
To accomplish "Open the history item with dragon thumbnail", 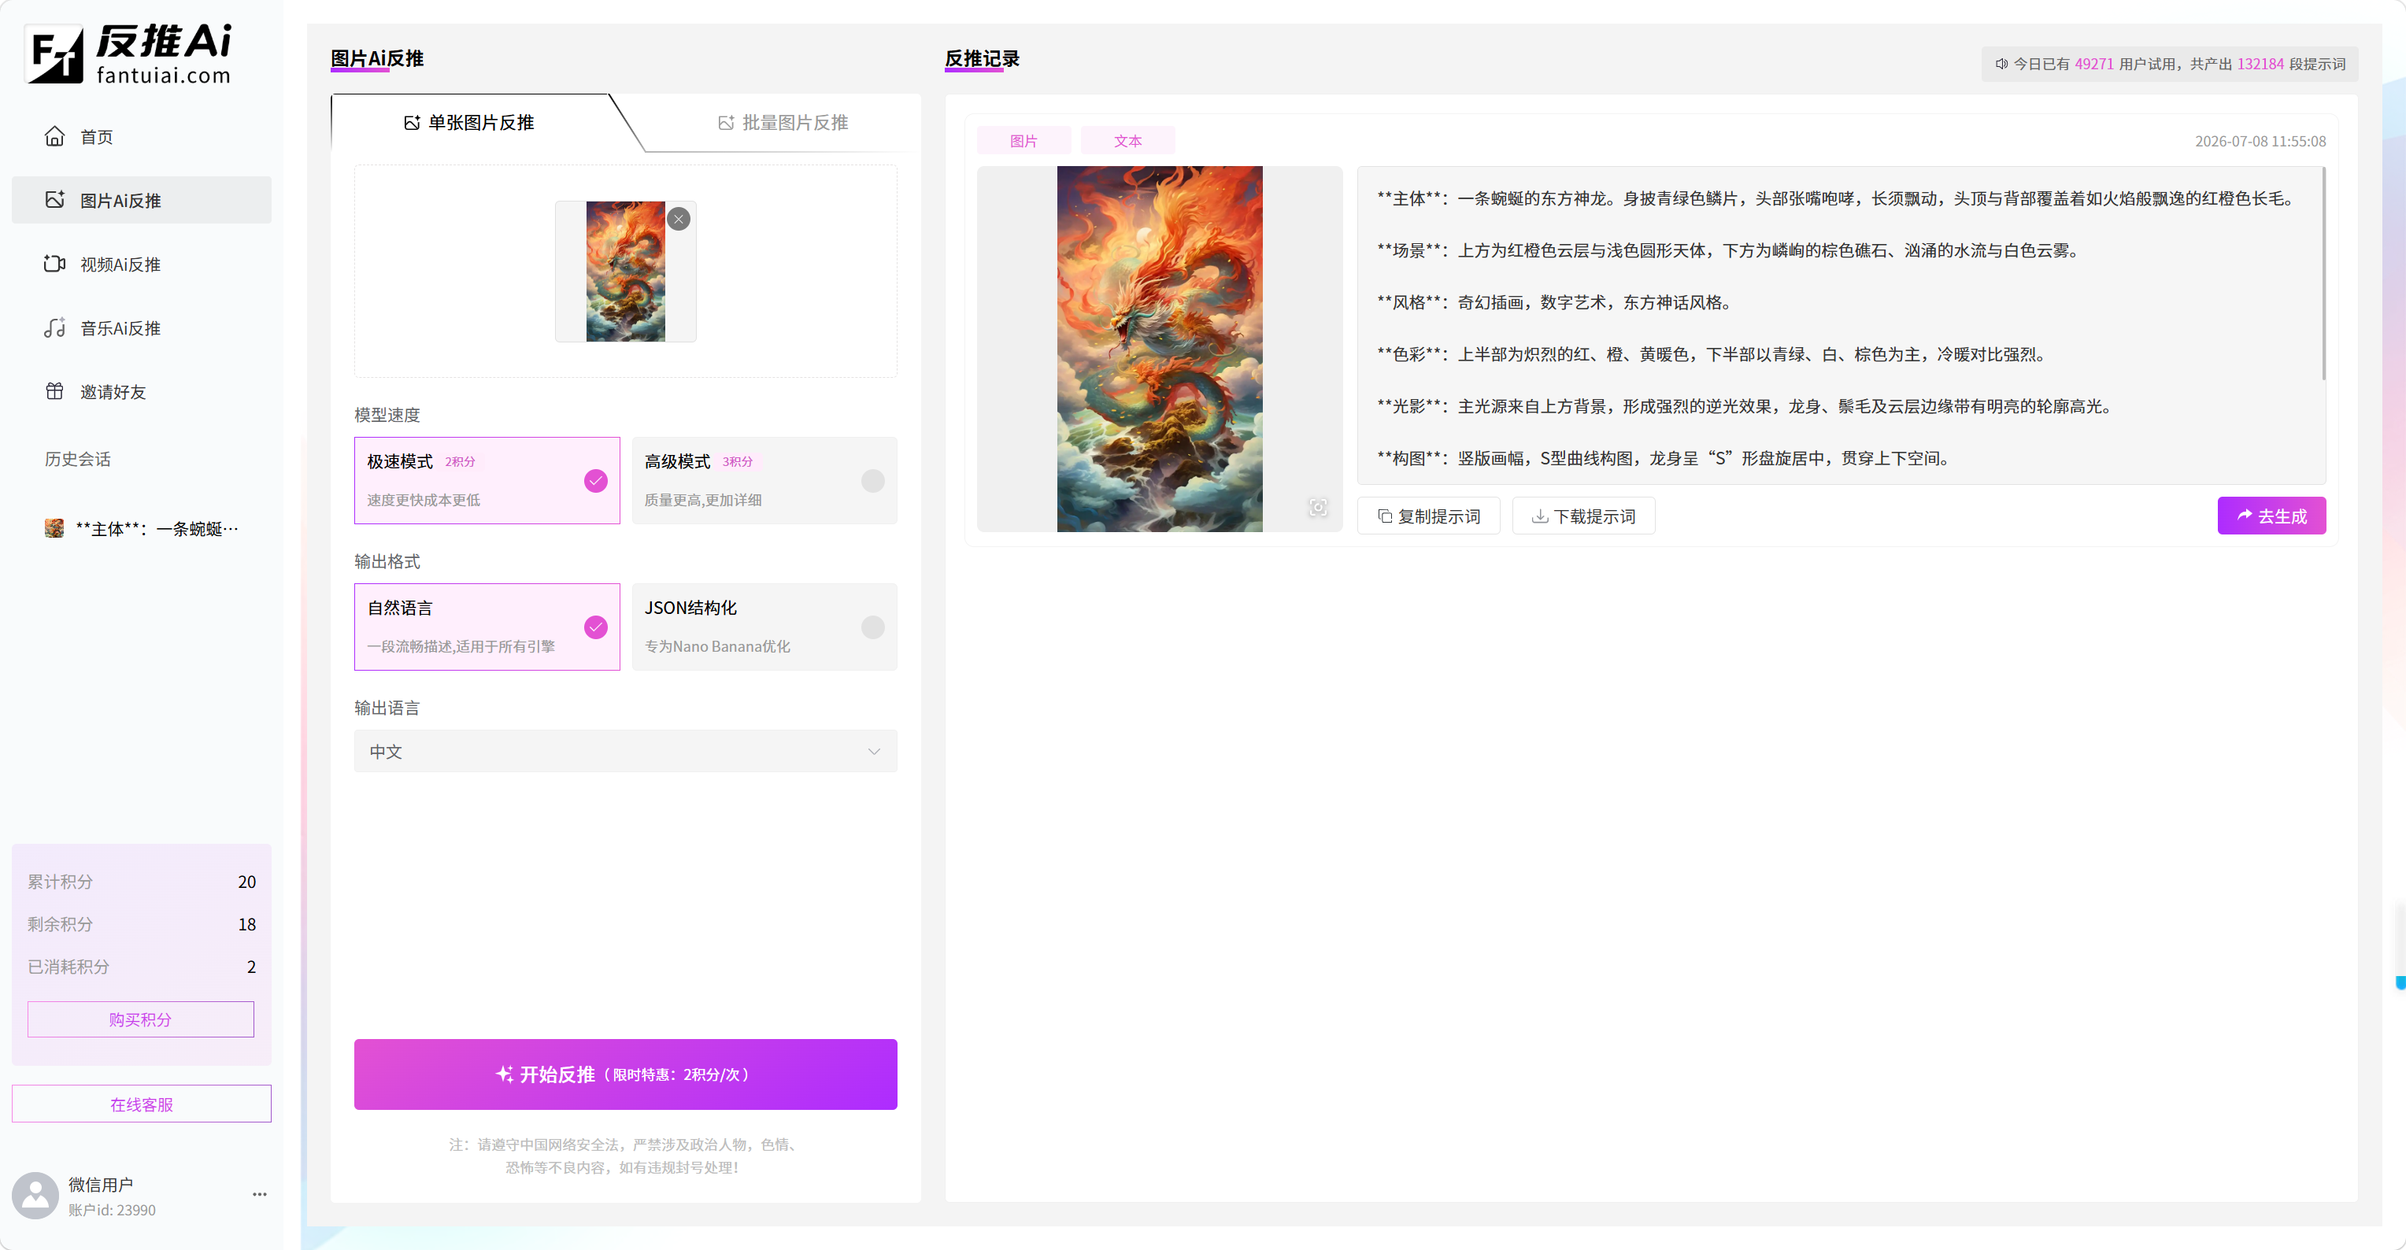I will pos(142,529).
